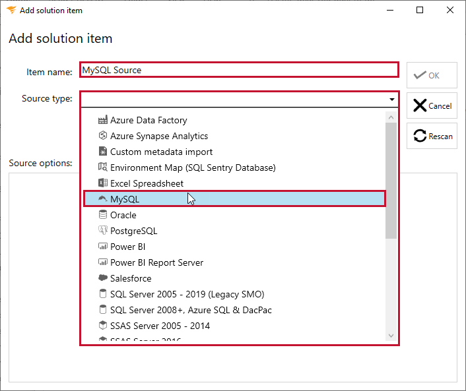Minimize the Add solution item window
The image size is (466, 391).
[x=390, y=10]
